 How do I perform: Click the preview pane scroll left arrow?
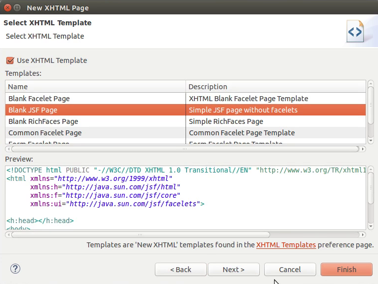(x=8, y=234)
